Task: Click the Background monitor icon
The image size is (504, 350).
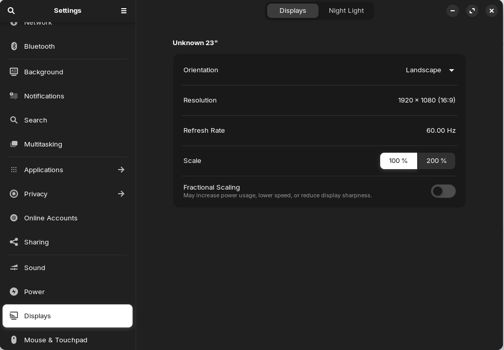Action: tap(14, 72)
